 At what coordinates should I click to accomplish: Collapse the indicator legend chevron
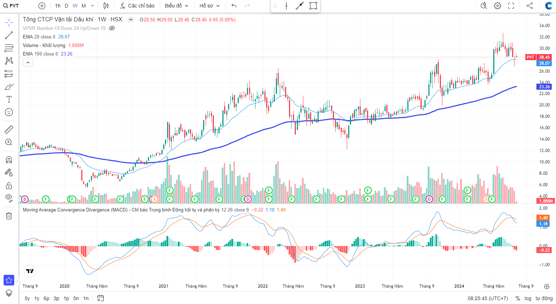28,63
